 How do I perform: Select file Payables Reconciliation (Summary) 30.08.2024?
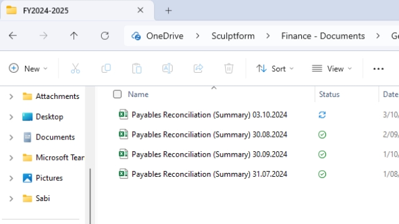(x=209, y=134)
